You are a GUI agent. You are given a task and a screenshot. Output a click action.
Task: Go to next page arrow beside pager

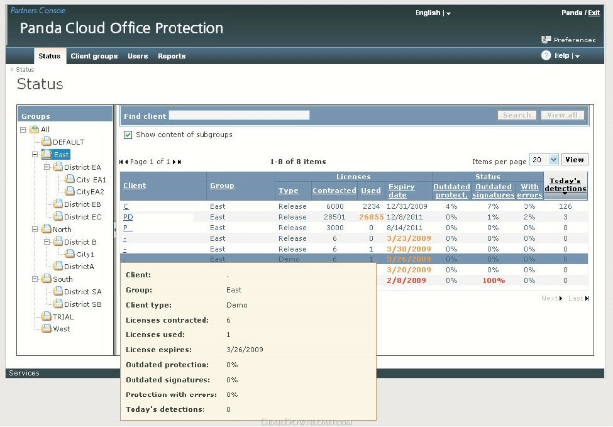174,162
